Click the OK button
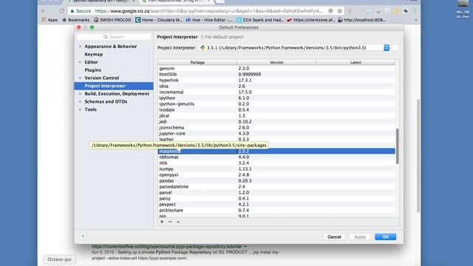Screen dimensions: 473x266 coord(386,236)
